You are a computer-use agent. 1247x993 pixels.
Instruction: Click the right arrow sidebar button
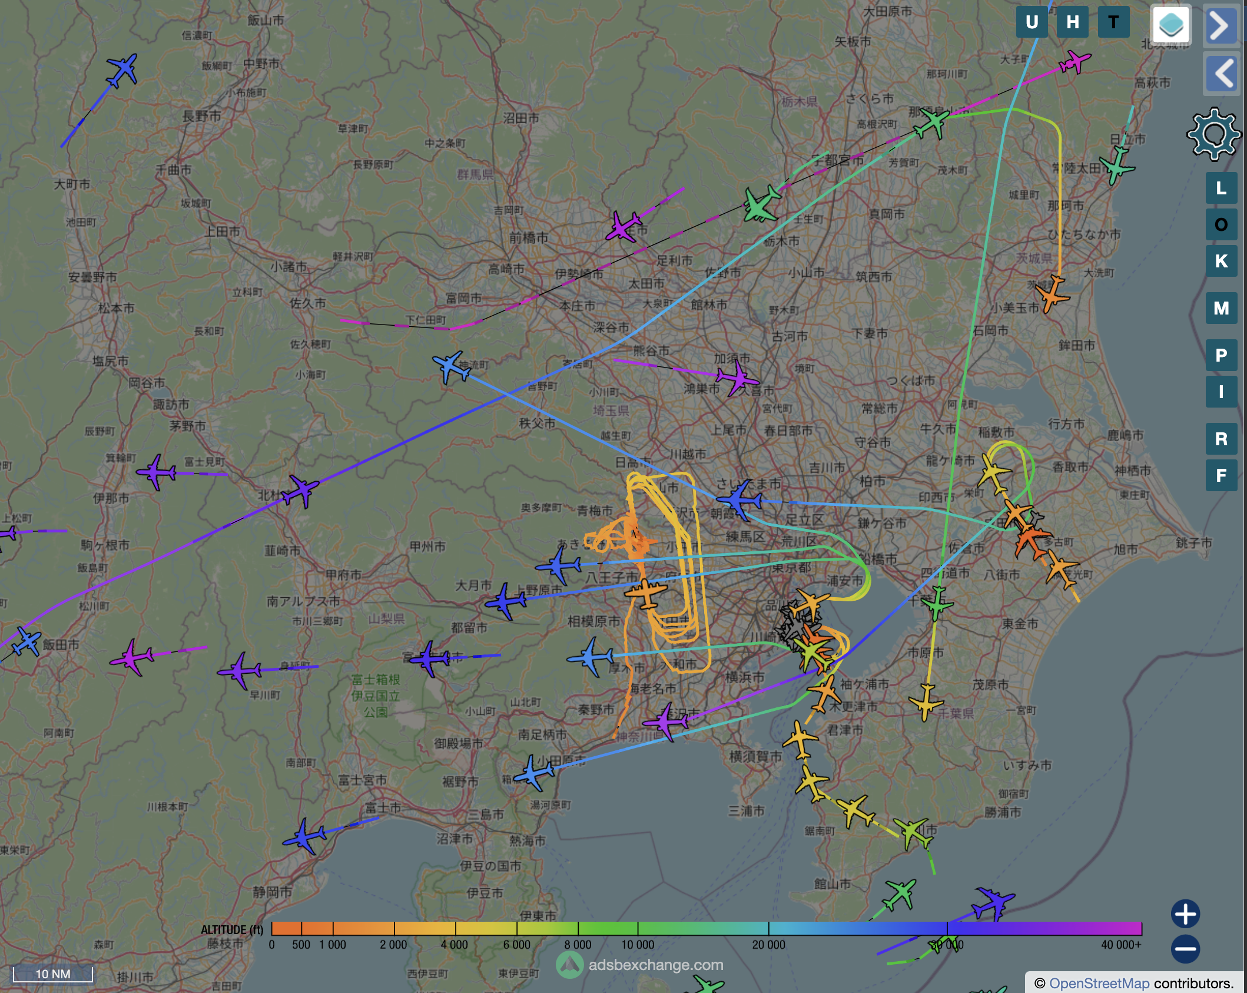pos(1221,25)
